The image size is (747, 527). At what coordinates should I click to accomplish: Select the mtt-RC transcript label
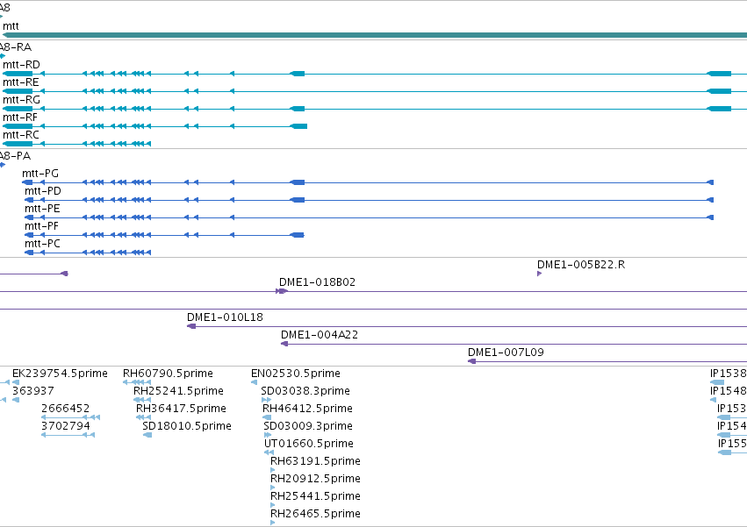point(21,135)
